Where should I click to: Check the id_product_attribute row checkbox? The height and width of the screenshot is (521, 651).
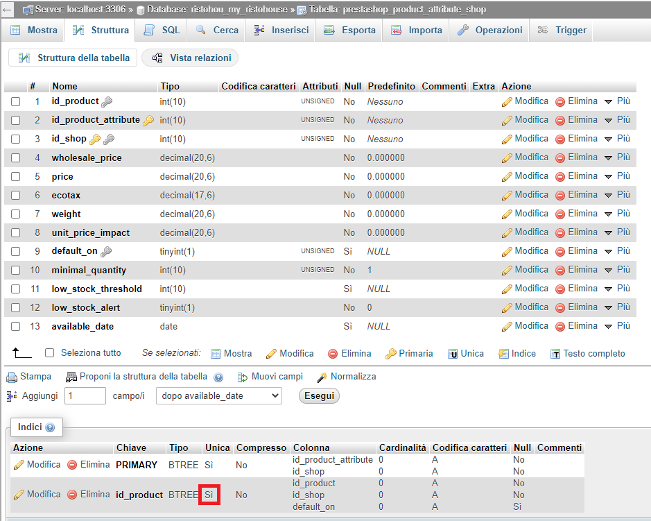pyautogui.click(x=16, y=121)
